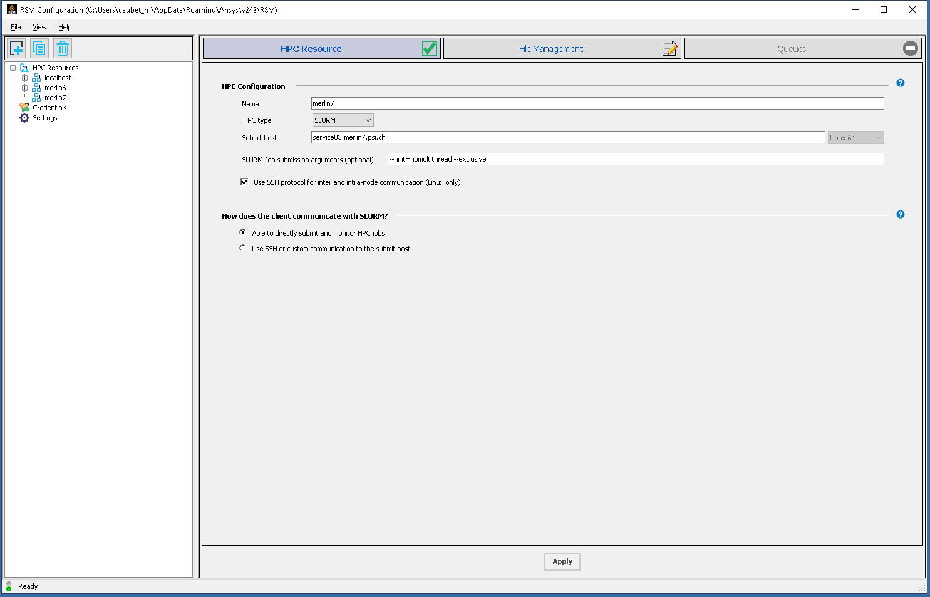Viewport: 930px width, 597px height.
Task: Select Able to directly submit and monitor HPC jobs
Action: pyautogui.click(x=243, y=232)
